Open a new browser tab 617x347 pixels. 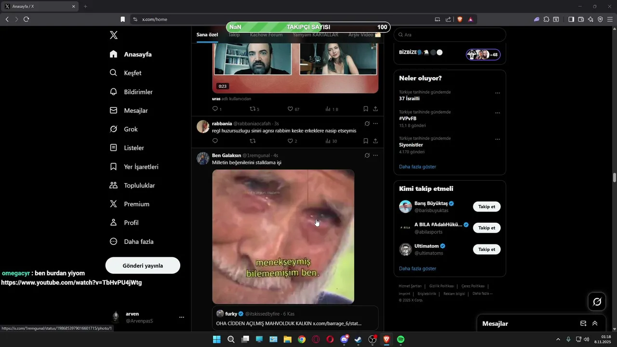tap(85, 6)
